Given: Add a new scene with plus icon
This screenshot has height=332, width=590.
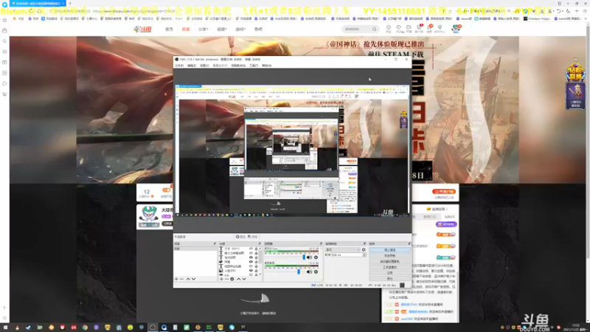Looking at the screenshot, I should pos(176,279).
